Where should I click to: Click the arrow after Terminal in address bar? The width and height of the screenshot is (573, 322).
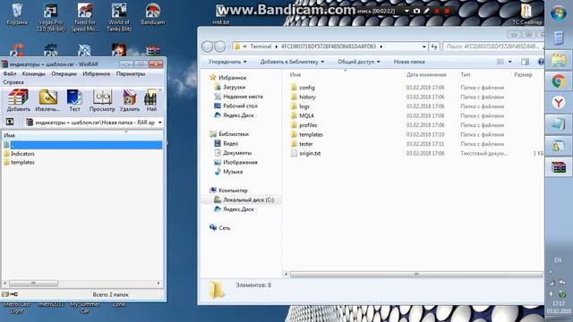click(277, 47)
